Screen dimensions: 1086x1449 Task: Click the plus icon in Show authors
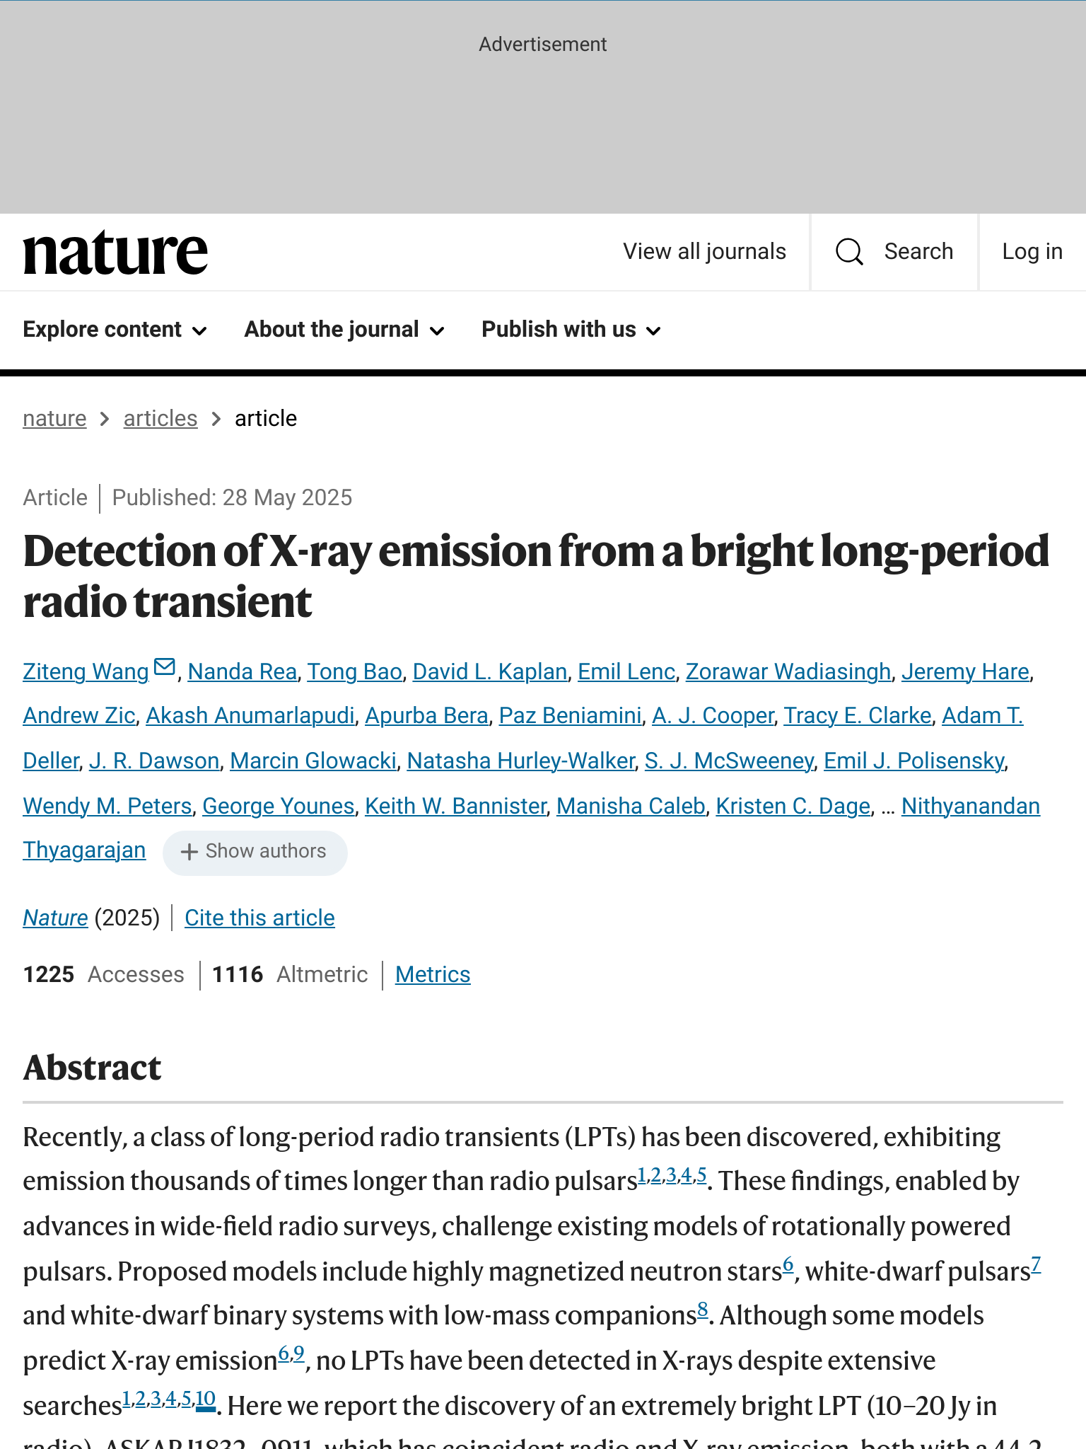click(189, 852)
